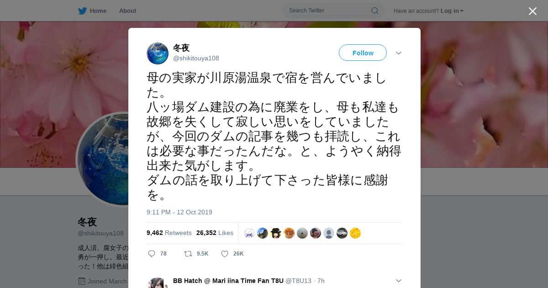
Task: Close the tweet overlay with the X
Action: click(532, 11)
